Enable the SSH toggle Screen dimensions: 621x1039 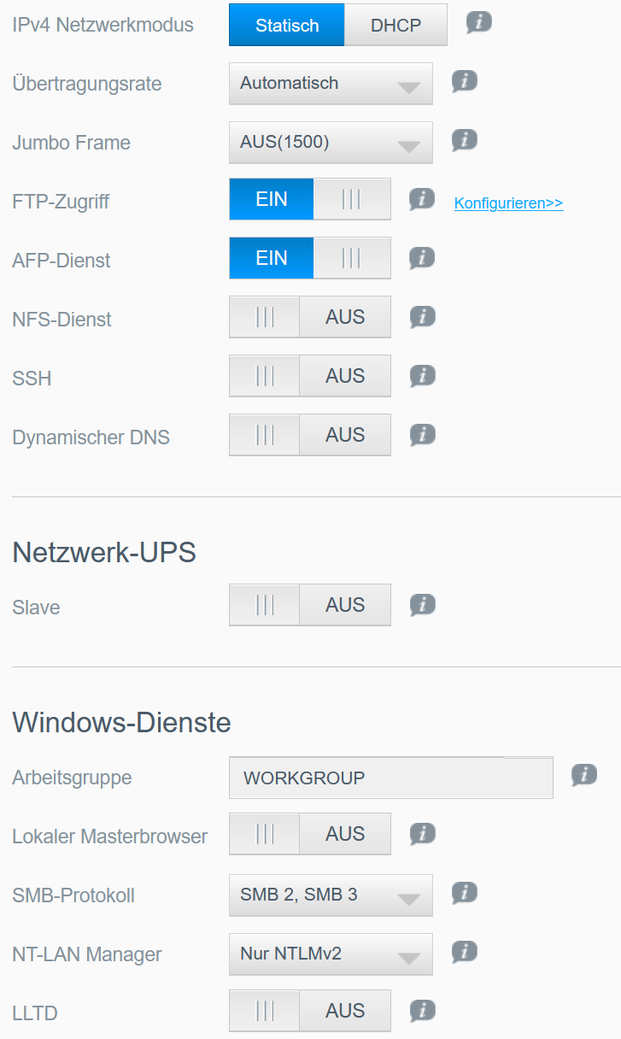(x=310, y=376)
